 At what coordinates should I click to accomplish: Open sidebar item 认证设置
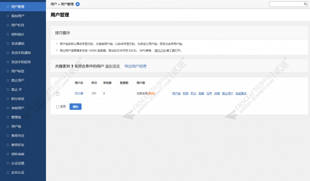point(23,163)
